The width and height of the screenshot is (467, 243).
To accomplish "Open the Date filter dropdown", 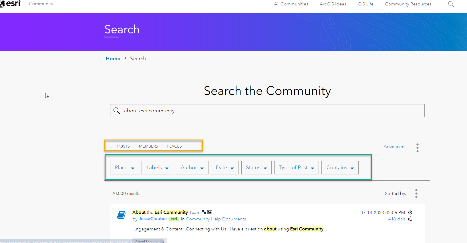I will point(225,168).
